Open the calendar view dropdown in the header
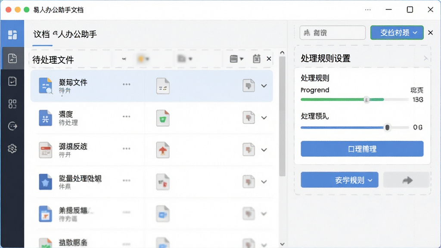Viewport: 441px width, 248px height. pos(236,59)
